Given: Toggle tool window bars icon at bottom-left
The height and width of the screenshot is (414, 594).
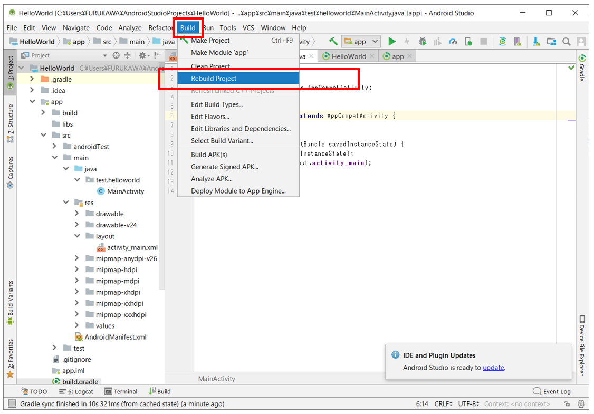Looking at the screenshot, I should point(12,404).
